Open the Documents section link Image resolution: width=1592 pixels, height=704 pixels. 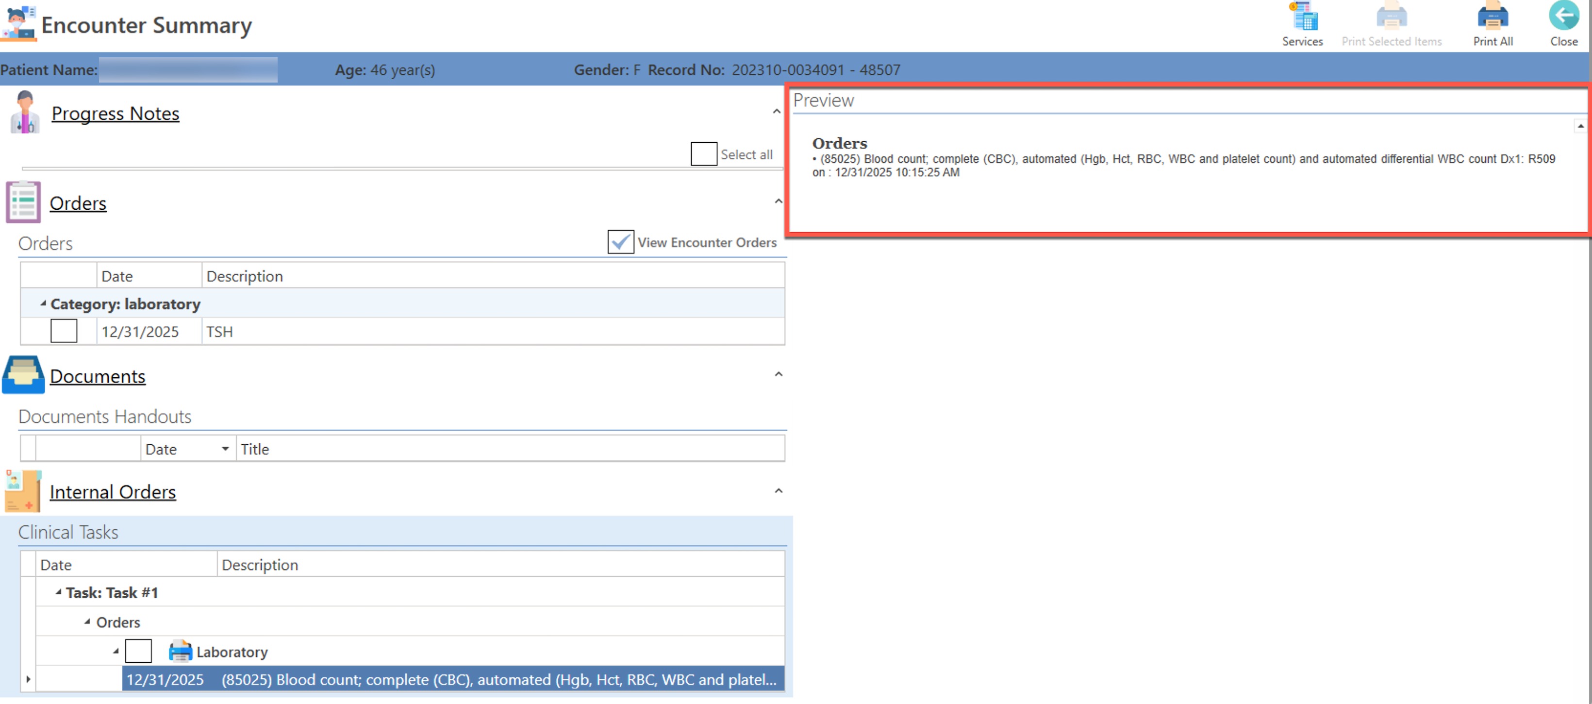click(98, 376)
